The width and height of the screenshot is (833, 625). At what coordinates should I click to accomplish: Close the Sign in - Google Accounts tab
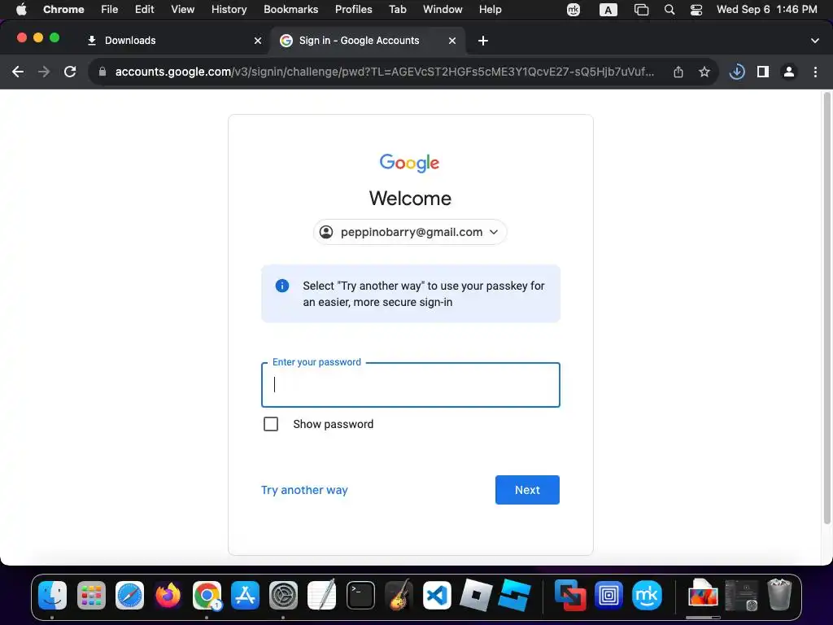click(452, 41)
